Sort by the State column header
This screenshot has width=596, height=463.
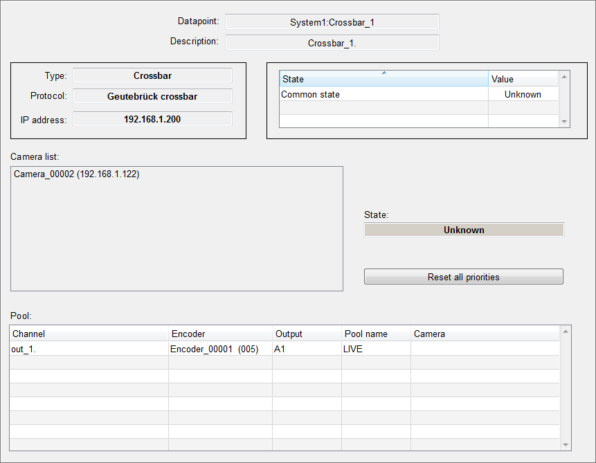pos(383,79)
